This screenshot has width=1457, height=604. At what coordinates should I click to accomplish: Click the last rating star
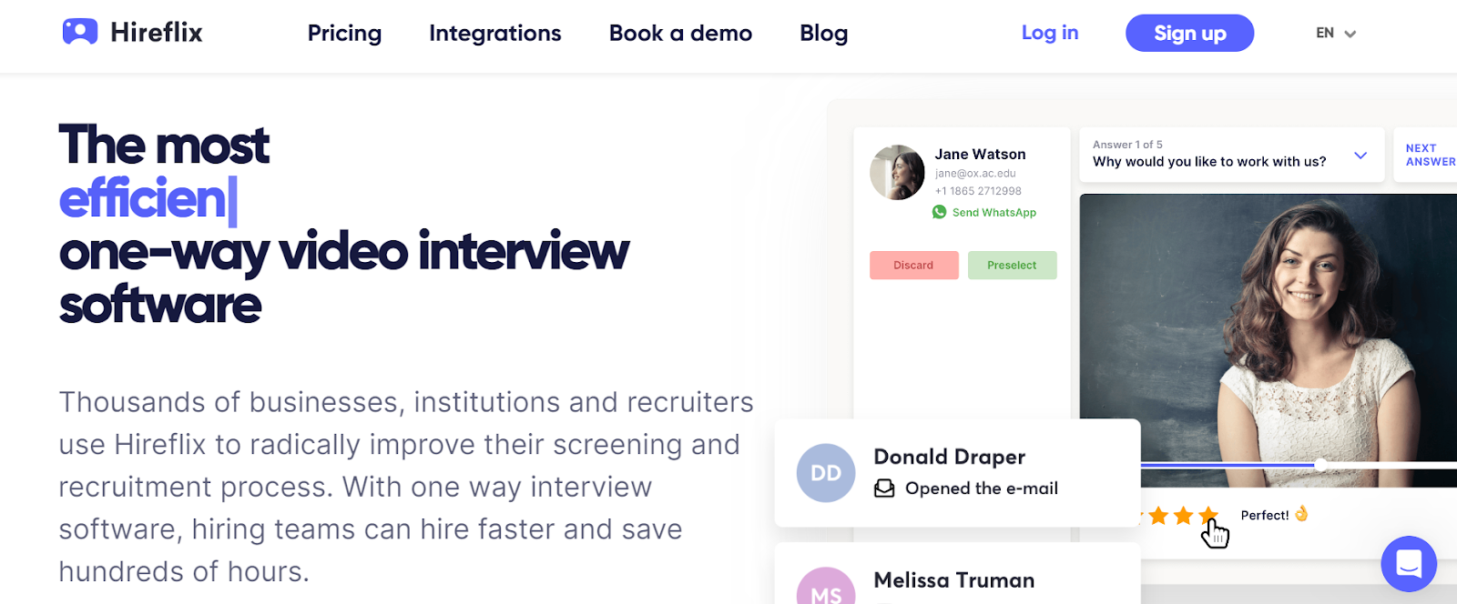(x=1208, y=516)
